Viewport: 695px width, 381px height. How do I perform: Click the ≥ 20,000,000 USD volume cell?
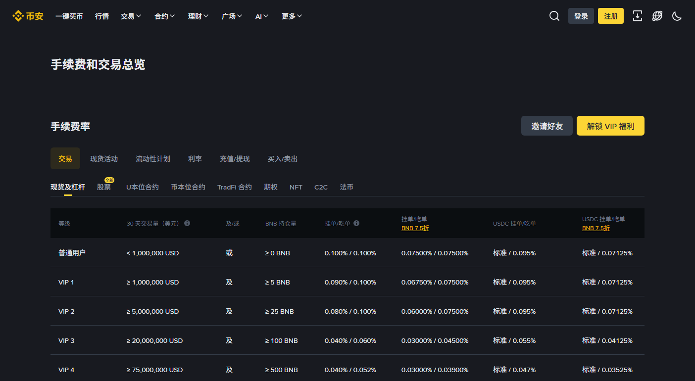click(155, 340)
